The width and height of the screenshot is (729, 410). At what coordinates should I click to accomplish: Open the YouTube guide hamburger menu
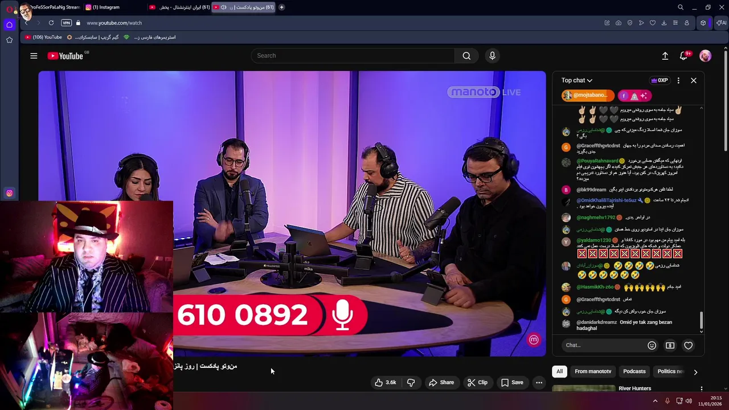click(34, 56)
